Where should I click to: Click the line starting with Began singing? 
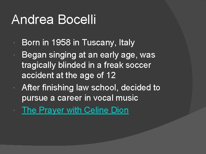88,54
